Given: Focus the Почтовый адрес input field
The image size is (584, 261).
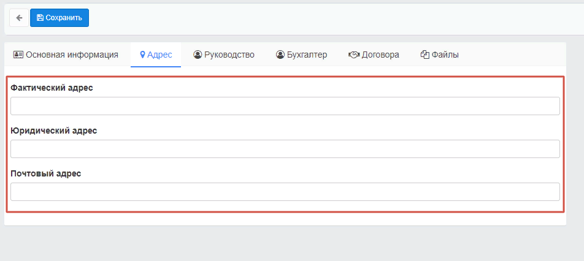Looking at the screenshot, I should (285, 192).
